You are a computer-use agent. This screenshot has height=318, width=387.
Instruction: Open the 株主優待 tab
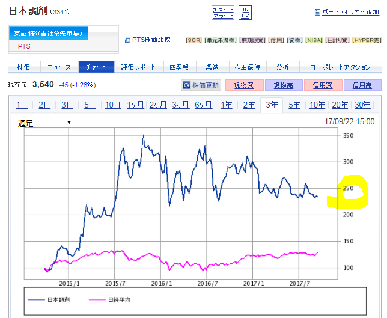coord(248,67)
